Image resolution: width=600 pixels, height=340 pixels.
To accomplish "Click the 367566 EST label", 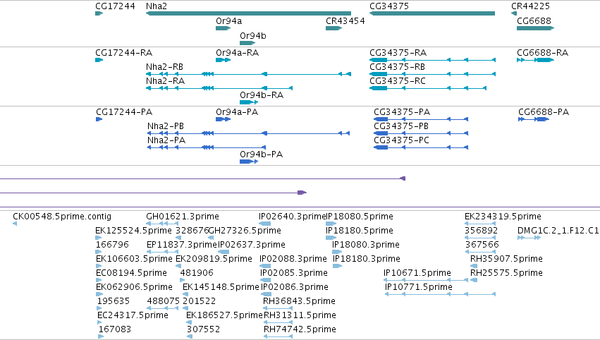I will coord(482,245).
